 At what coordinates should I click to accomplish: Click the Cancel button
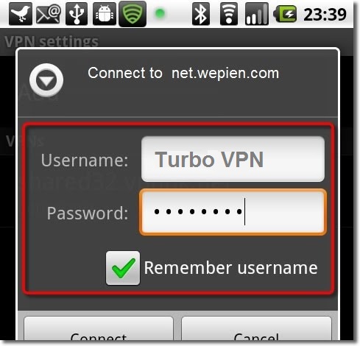(256, 329)
